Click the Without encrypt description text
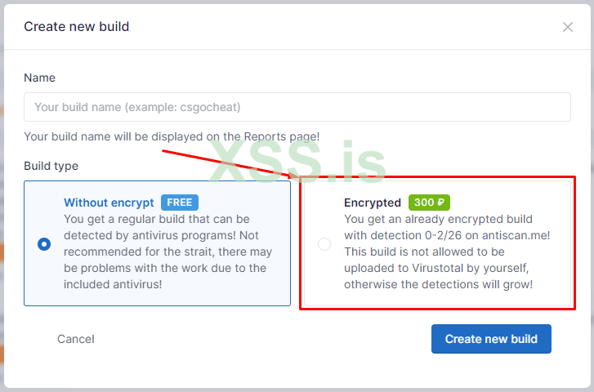The height and width of the screenshot is (392, 594). (x=167, y=252)
